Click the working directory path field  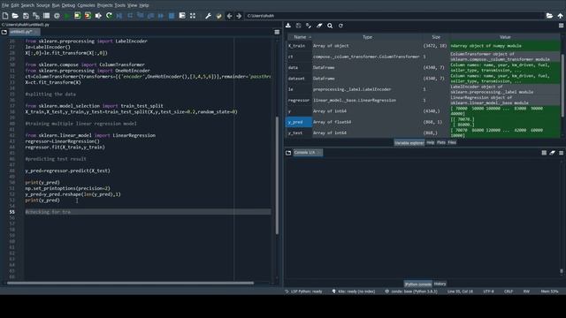[x=394, y=16]
